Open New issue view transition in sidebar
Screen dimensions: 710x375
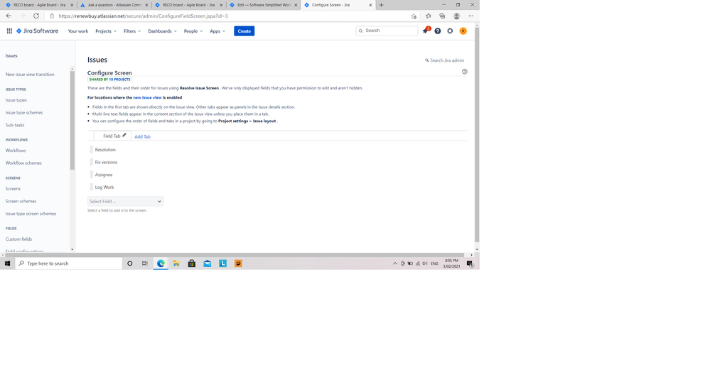click(x=30, y=74)
